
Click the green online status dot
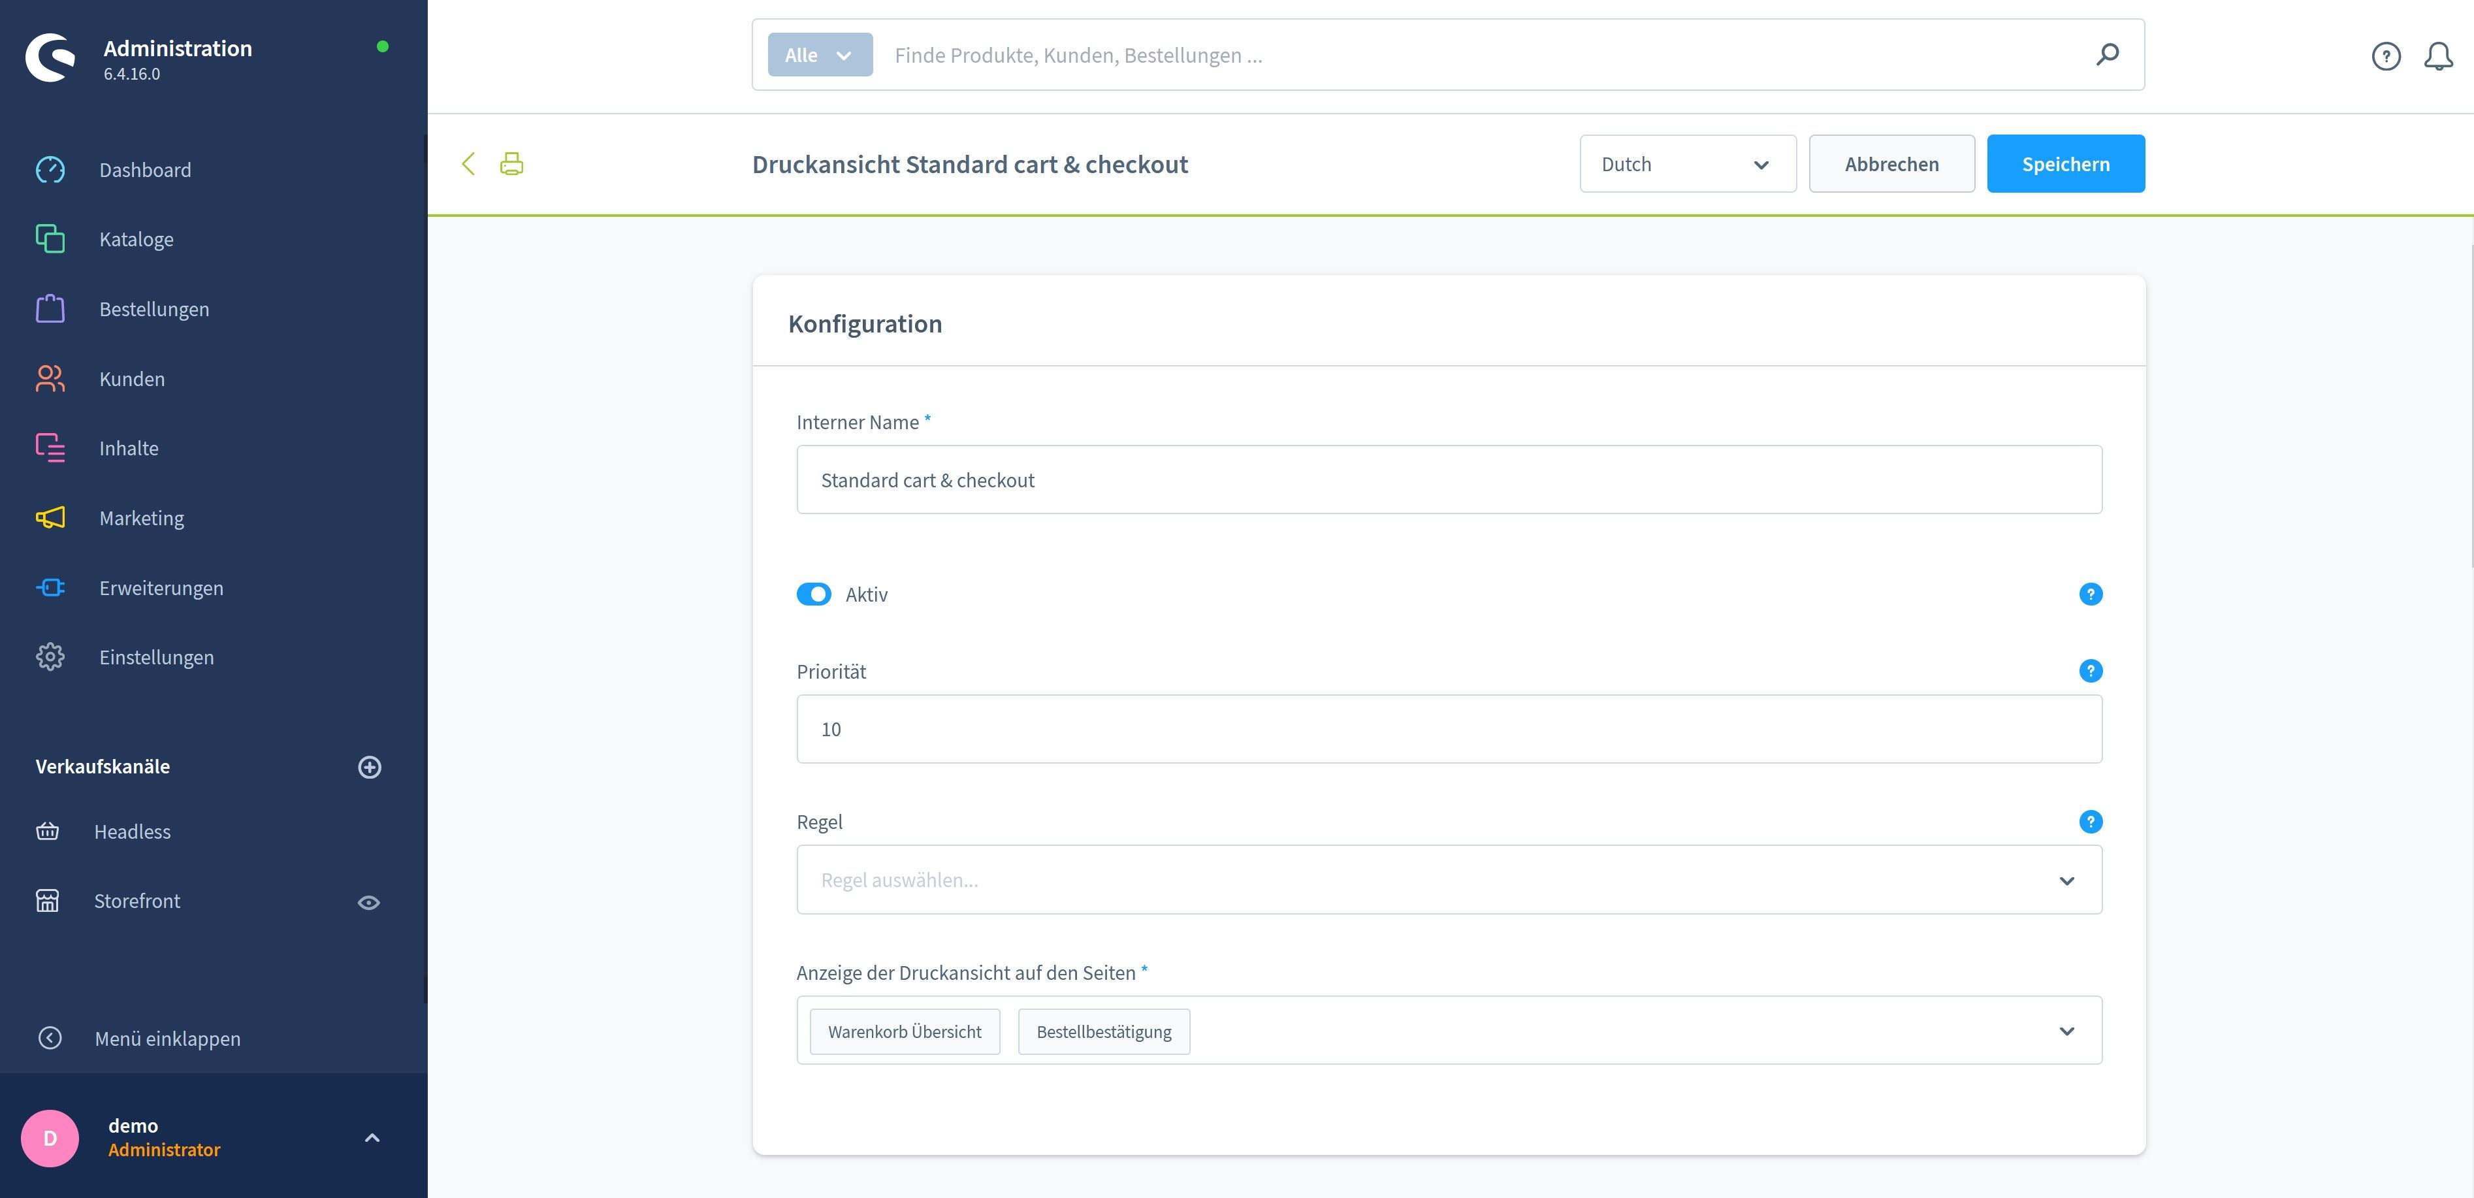pos(382,46)
